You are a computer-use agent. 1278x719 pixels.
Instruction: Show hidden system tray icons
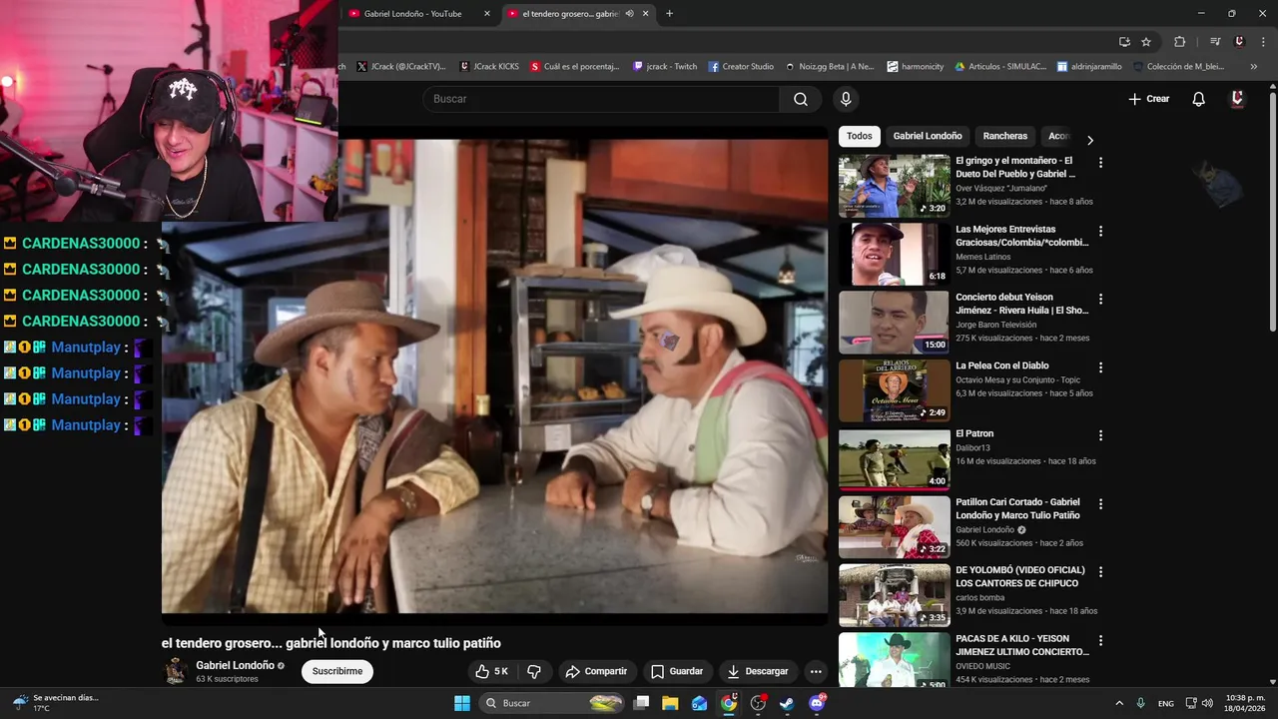[x=1119, y=703]
